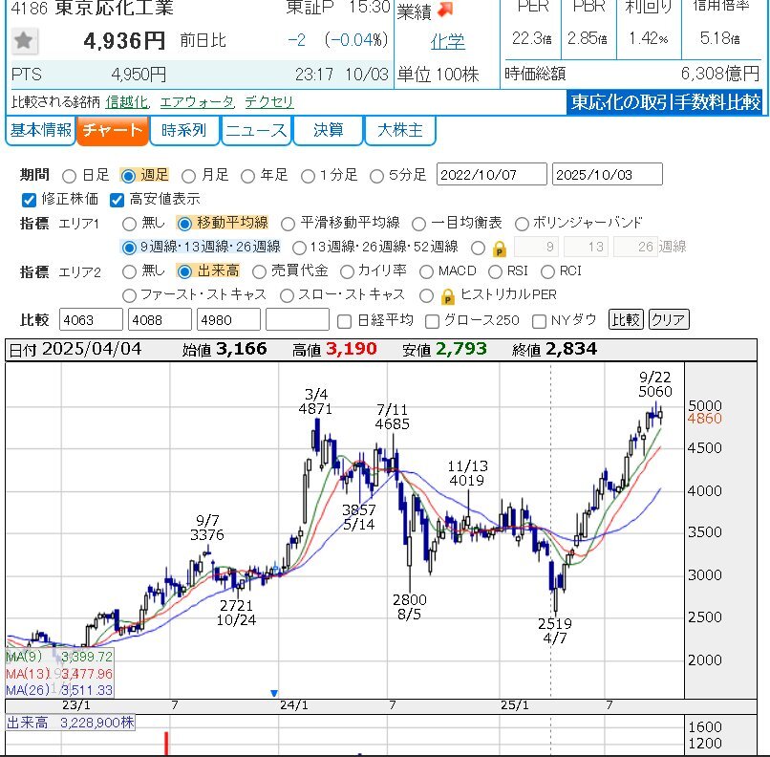Choose 13週線·26週線·52週線 option
The height and width of the screenshot is (757, 770).
[299, 248]
